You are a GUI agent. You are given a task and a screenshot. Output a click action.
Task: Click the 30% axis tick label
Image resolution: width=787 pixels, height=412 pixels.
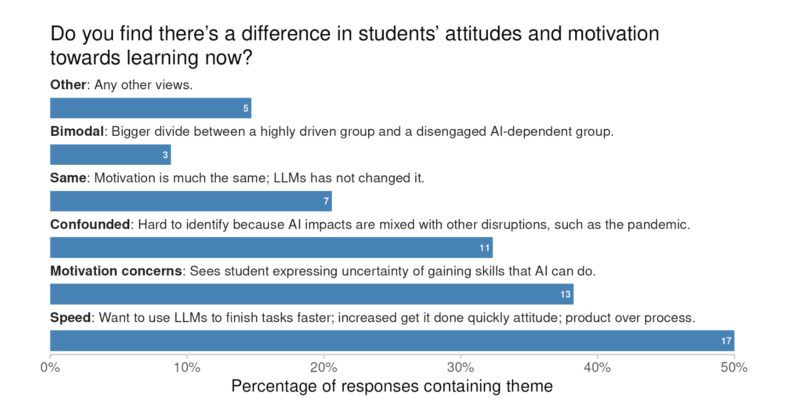click(x=460, y=368)
